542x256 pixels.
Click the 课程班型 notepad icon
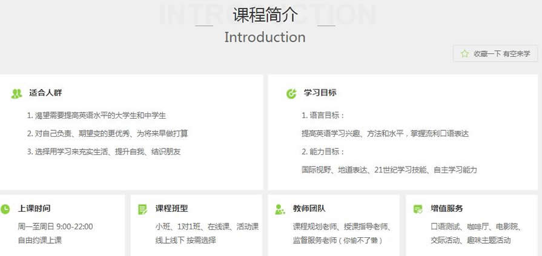[x=143, y=209]
